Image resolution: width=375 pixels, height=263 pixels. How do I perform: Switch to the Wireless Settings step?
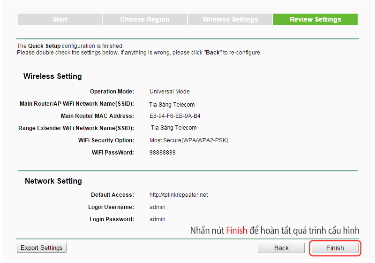pos(230,19)
